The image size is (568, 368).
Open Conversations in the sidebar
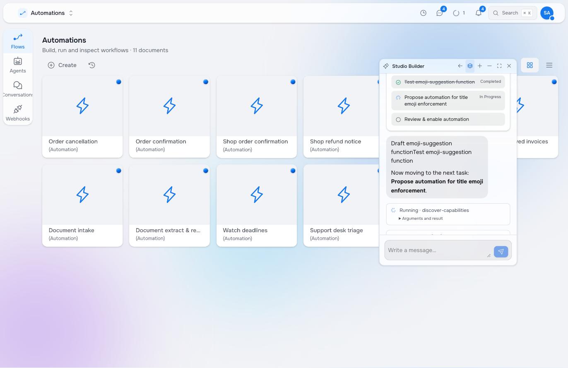(x=18, y=89)
